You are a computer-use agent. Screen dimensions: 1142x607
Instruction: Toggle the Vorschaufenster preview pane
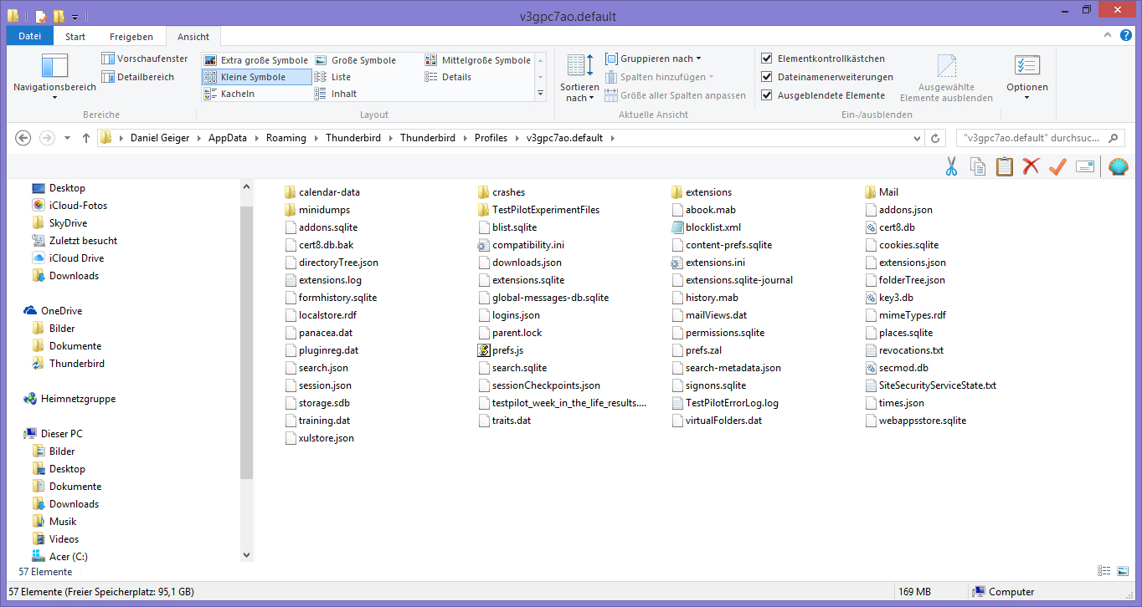[145, 59]
